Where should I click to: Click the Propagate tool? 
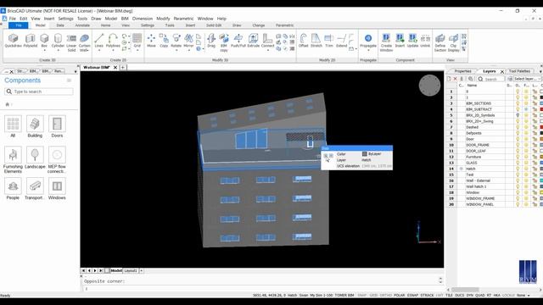click(367, 41)
